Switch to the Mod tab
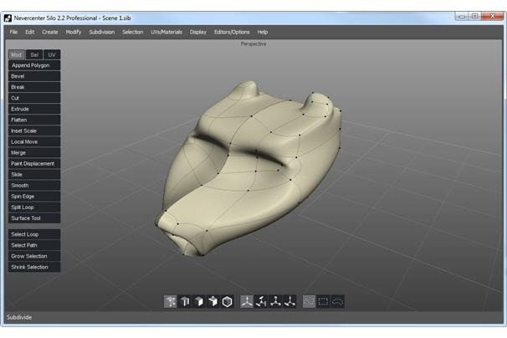This screenshot has height=338, width=507. click(17, 54)
